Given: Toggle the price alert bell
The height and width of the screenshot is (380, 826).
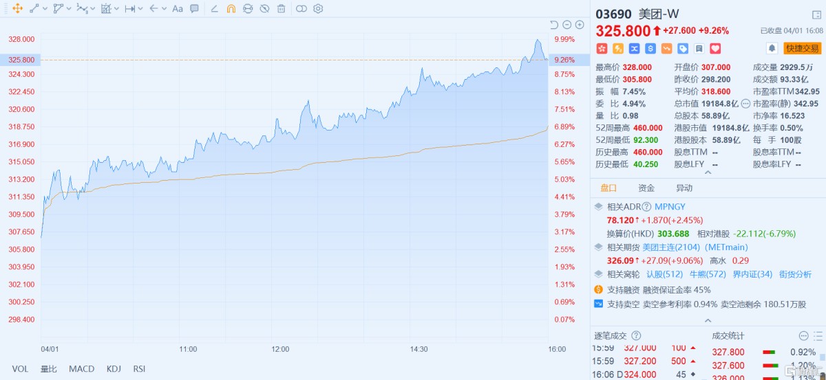Looking at the screenshot, I should tap(772, 48).
